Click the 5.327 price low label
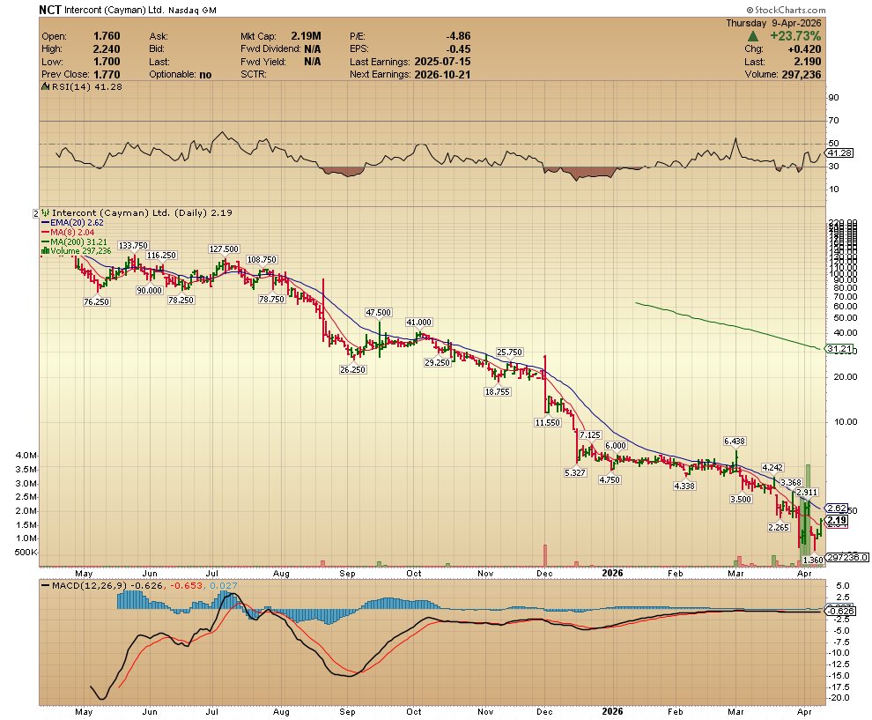This screenshot has width=872, height=720. (x=575, y=473)
